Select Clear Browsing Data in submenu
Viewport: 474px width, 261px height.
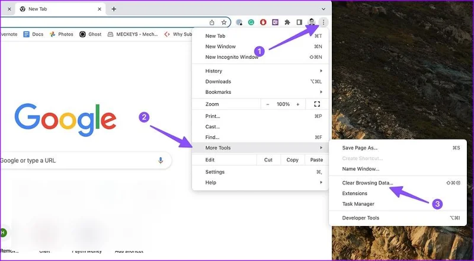[x=398, y=183]
